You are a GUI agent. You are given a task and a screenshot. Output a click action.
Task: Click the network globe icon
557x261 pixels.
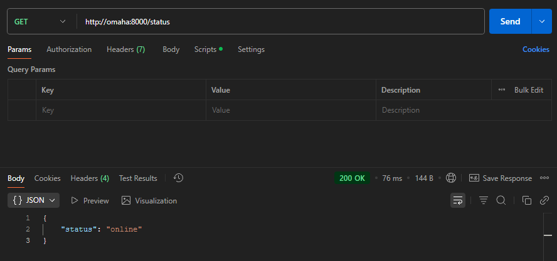(450, 178)
